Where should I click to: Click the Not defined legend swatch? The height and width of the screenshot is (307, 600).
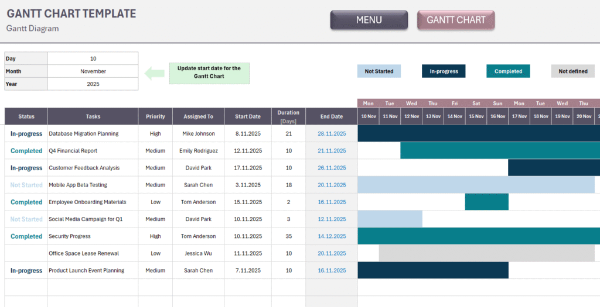pos(573,71)
